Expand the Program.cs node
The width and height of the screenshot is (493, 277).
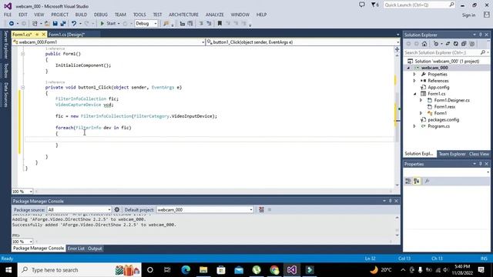tap(414, 126)
